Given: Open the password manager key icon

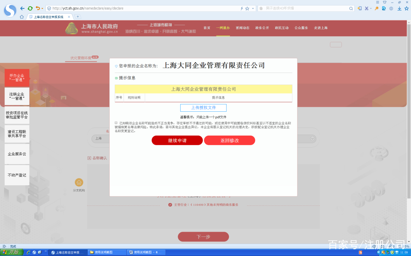Looking at the screenshot, I should 376,8.
